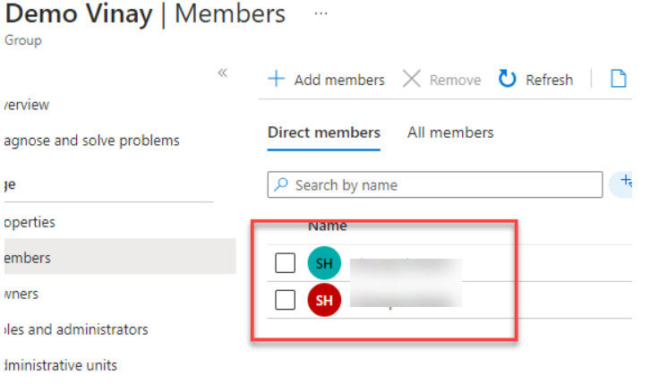Tick the checkbox for first member
Image resolution: width=650 pixels, height=384 pixels.
[x=285, y=263]
